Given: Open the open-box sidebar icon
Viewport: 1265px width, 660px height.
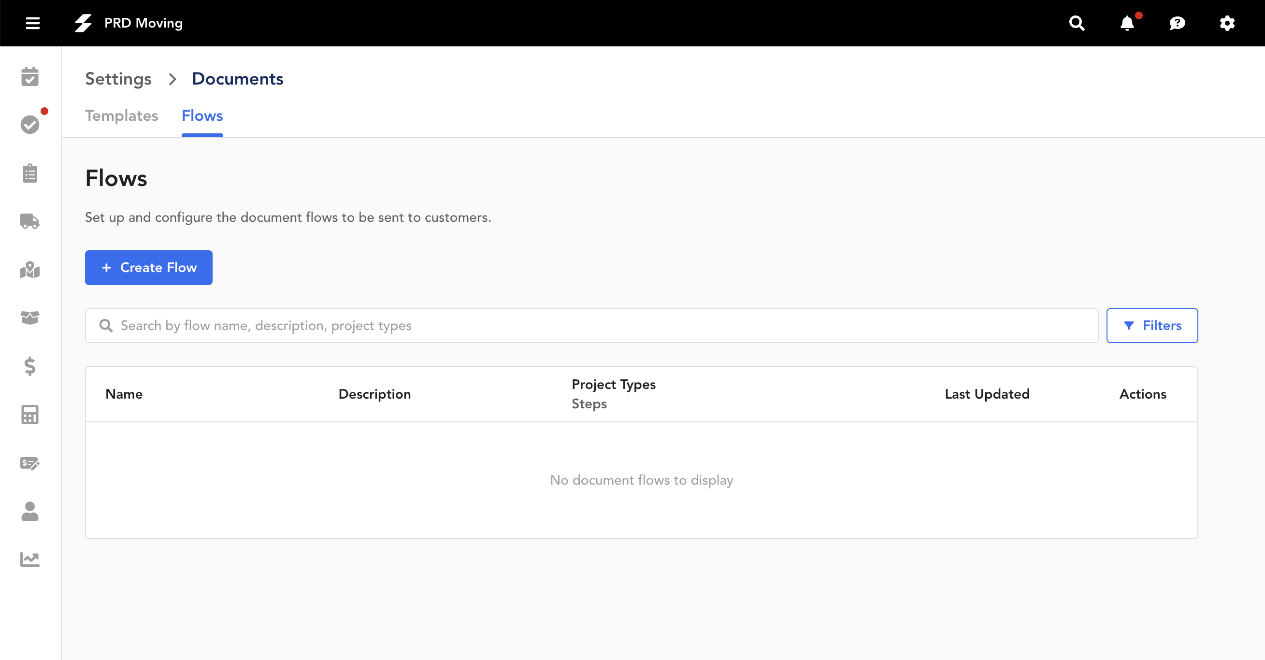Looking at the screenshot, I should click(30, 318).
